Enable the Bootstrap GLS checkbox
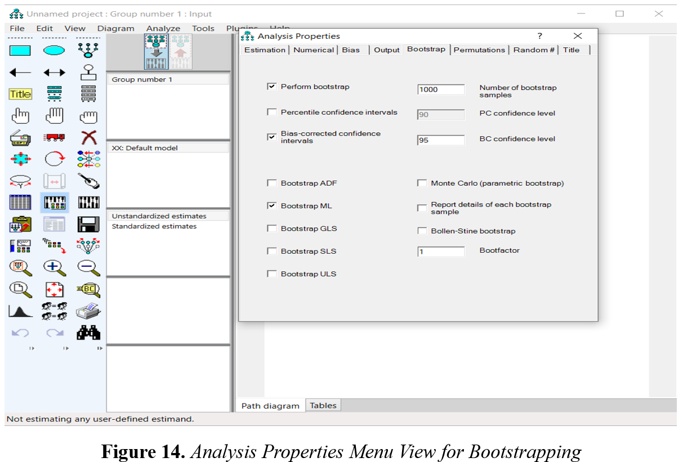The width and height of the screenshot is (683, 462). click(272, 228)
